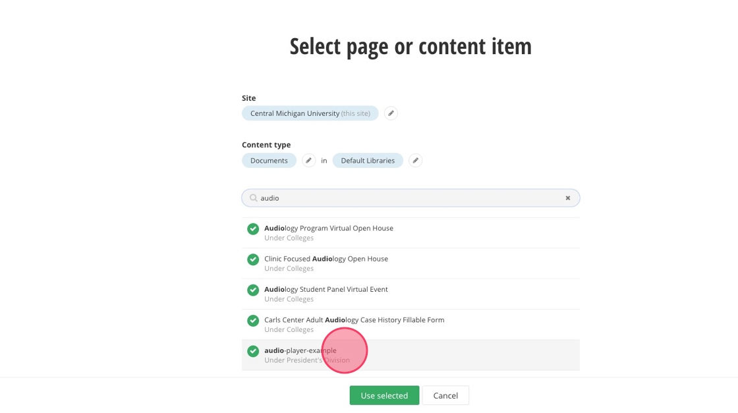Screen dimensions: 738x413
Task: Toggle the checkmark for audio-player-example
Action: [253, 351]
